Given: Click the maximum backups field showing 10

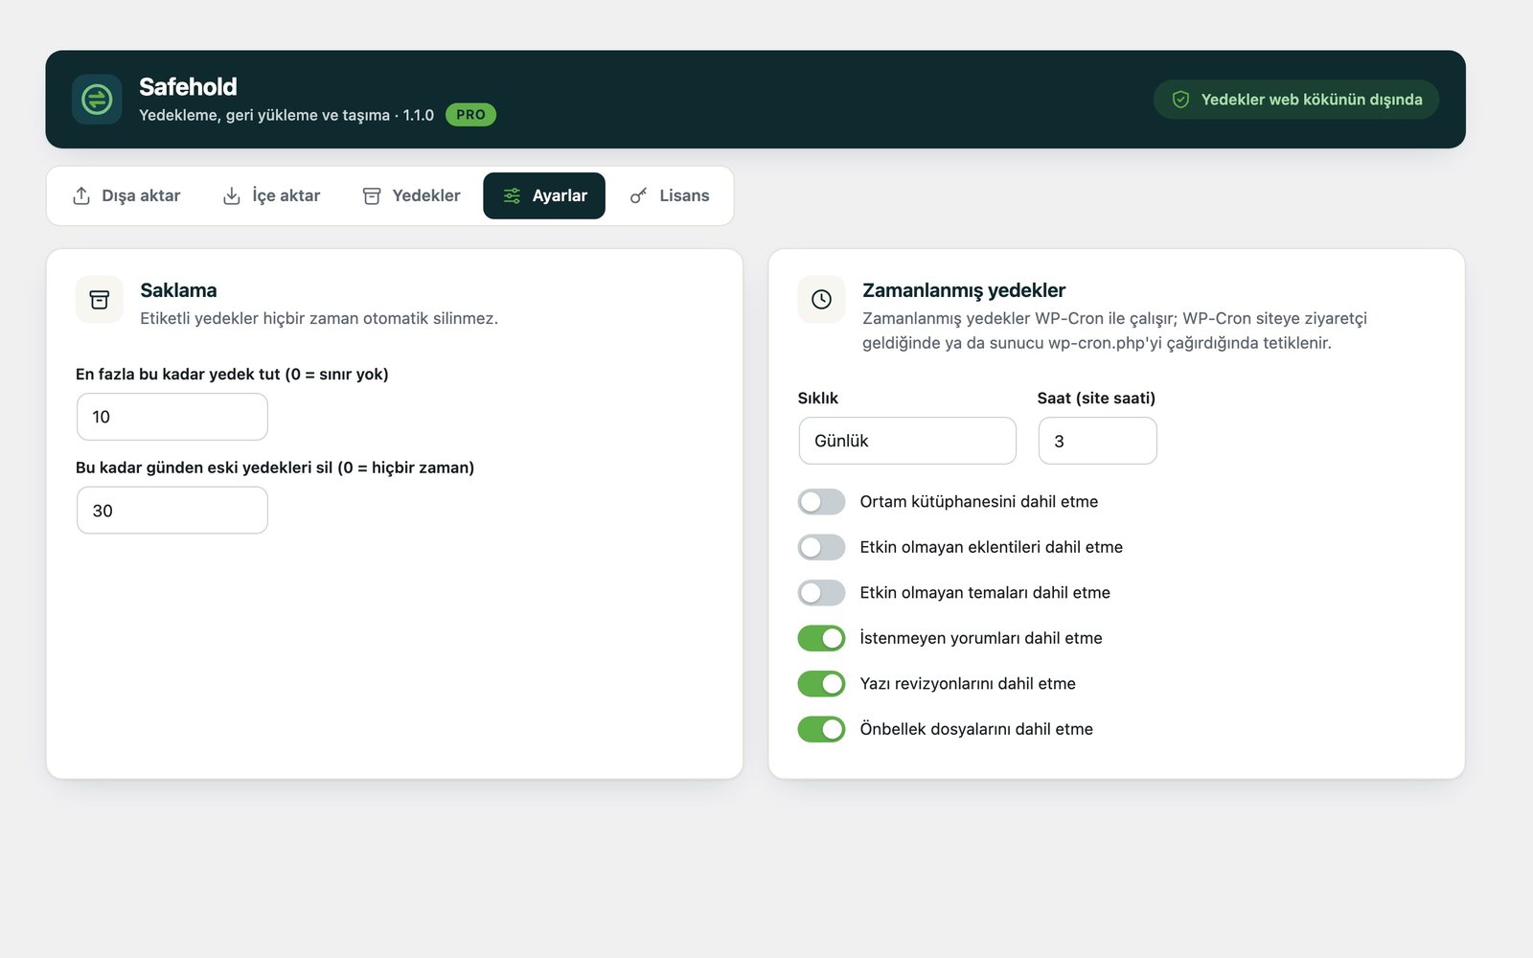Looking at the screenshot, I should (x=172, y=417).
